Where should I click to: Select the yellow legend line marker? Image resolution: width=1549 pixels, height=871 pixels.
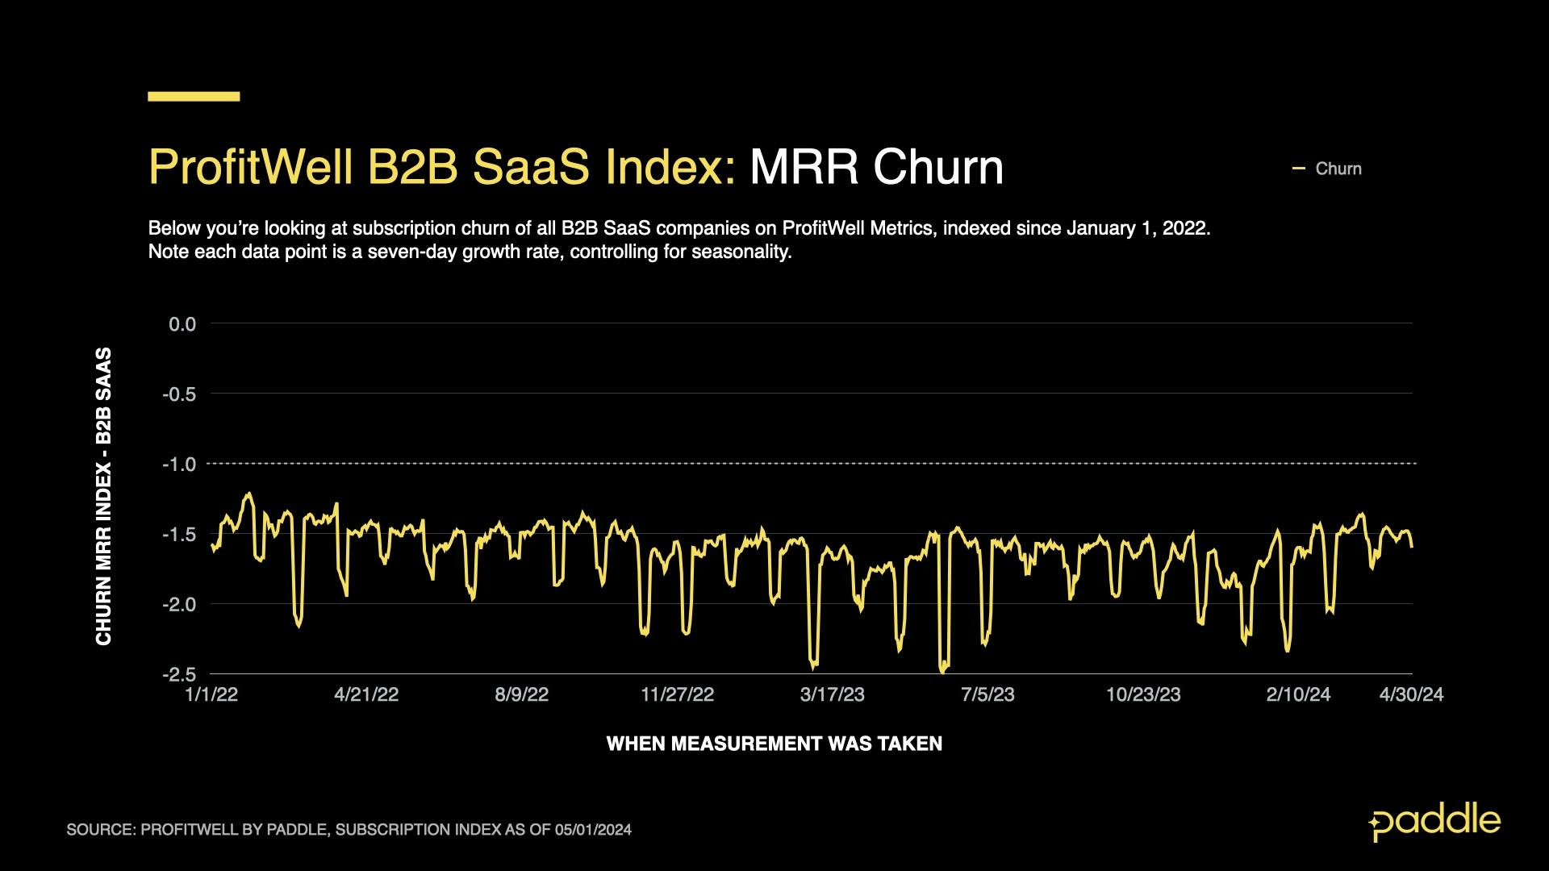(1301, 168)
